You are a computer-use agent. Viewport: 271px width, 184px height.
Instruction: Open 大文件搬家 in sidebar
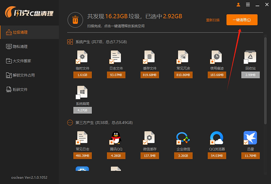[x=29, y=61]
